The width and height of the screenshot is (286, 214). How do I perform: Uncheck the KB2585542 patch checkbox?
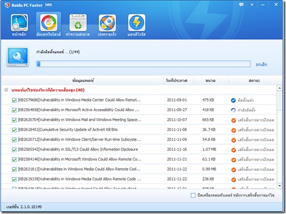click(x=14, y=150)
